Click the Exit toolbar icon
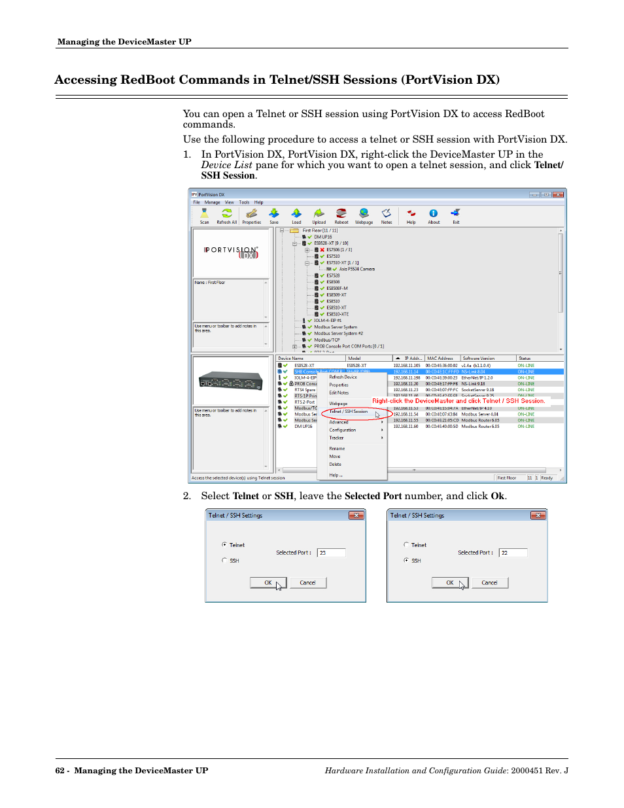The width and height of the screenshot is (624, 808). click(456, 216)
